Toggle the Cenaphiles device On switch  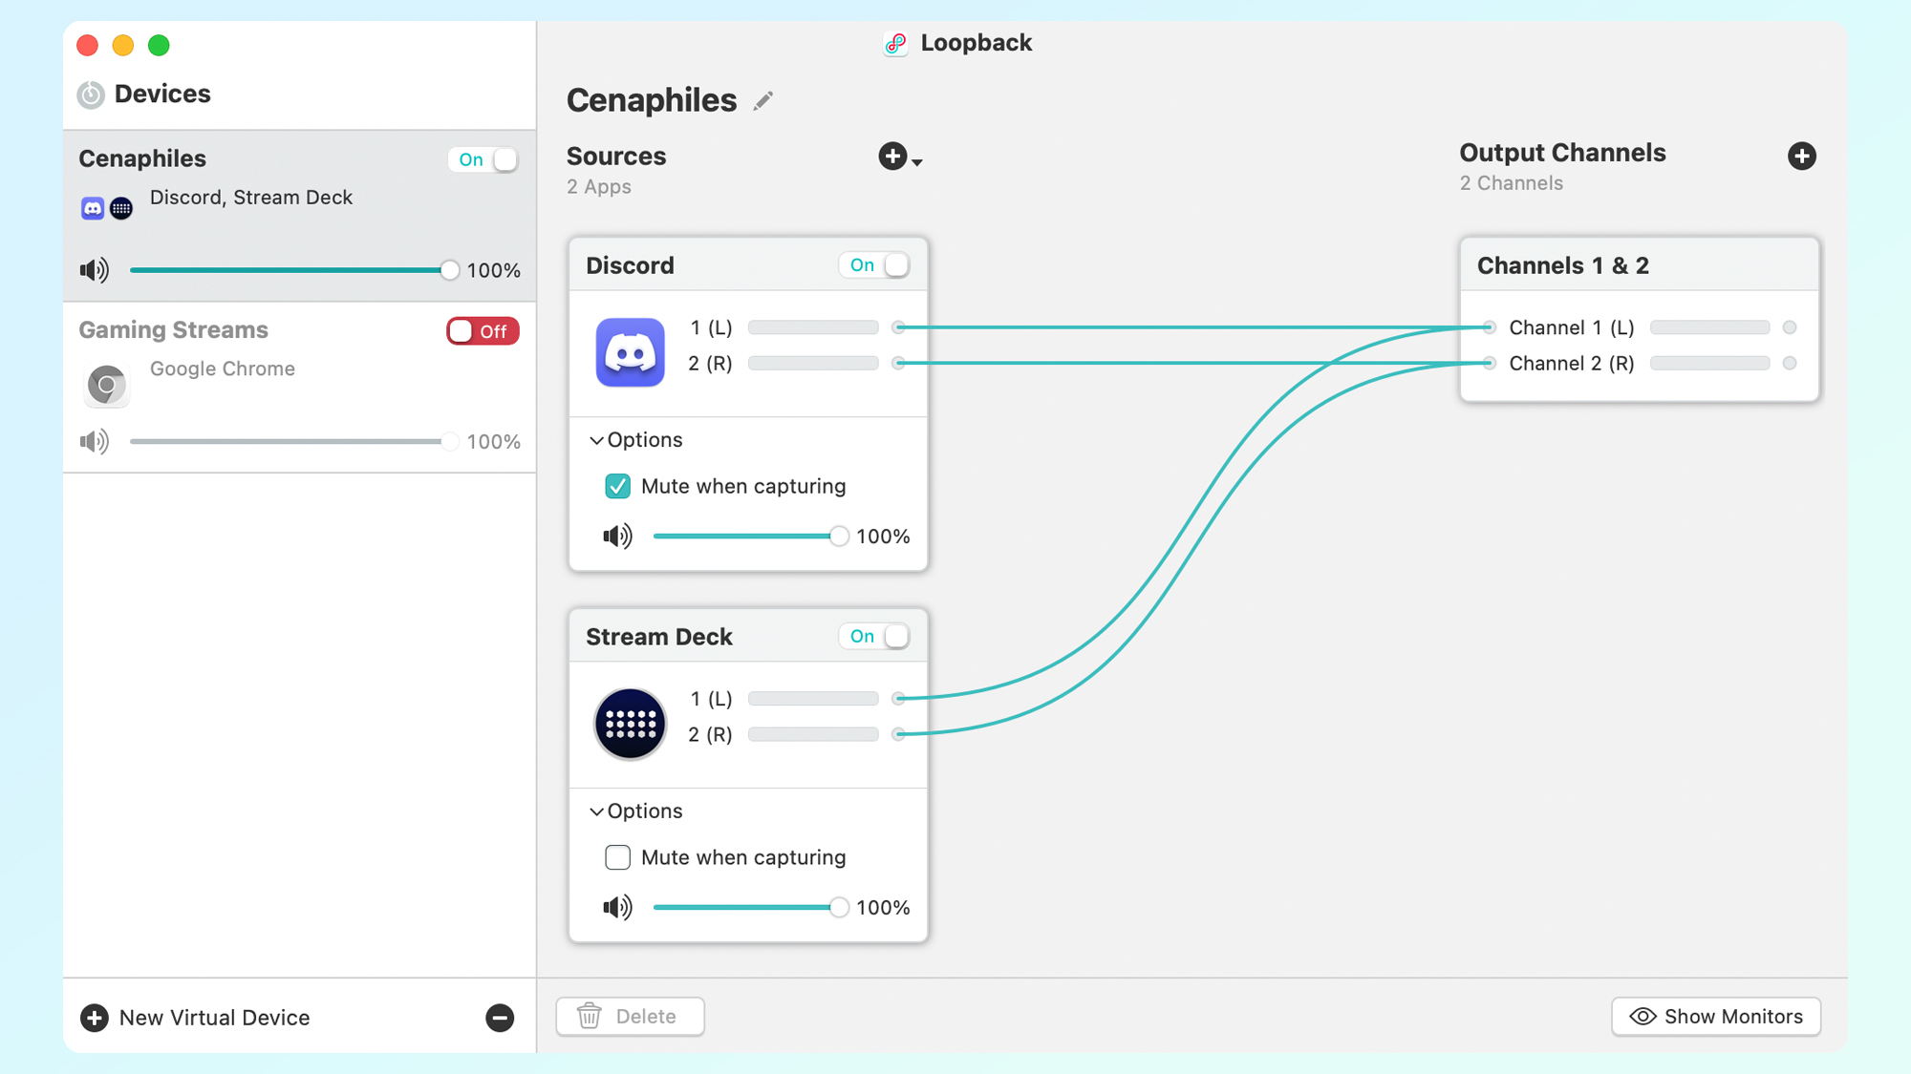coord(483,159)
